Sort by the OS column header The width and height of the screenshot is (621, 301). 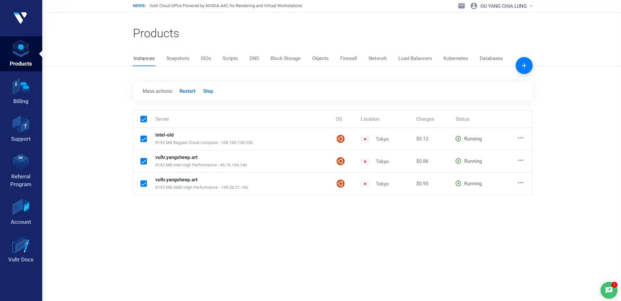pos(339,119)
